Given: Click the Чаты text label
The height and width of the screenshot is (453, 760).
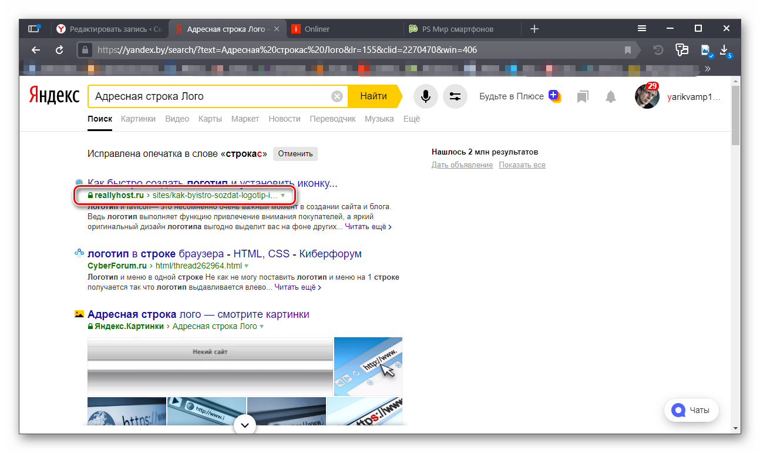Looking at the screenshot, I should point(700,410).
